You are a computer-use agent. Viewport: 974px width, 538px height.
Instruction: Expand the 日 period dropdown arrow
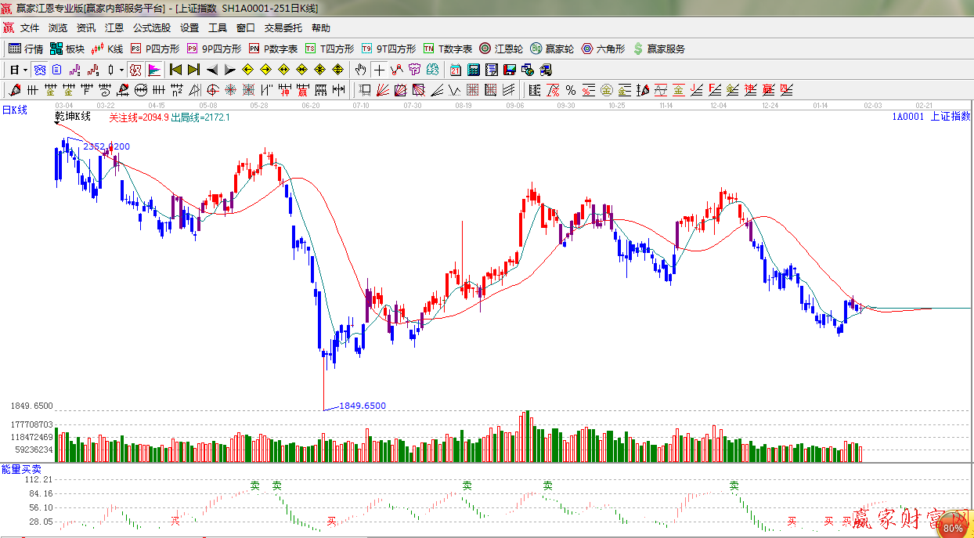(x=25, y=70)
